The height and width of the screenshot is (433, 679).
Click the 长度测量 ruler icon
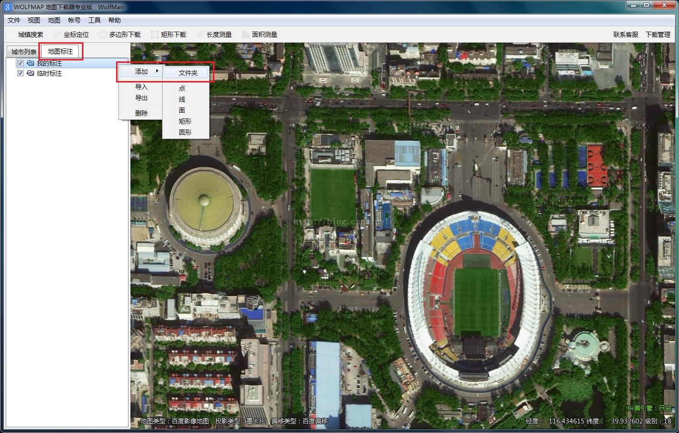[x=200, y=35]
